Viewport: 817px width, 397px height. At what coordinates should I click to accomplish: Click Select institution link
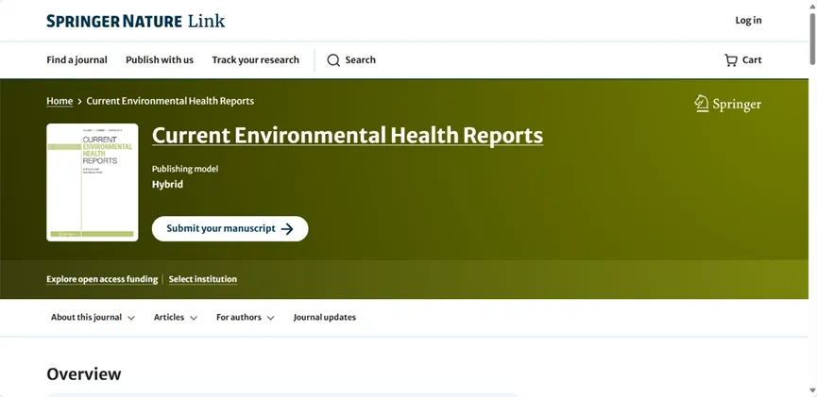(x=203, y=279)
